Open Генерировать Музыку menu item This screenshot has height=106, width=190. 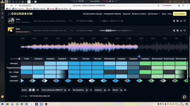click(x=112, y=14)
